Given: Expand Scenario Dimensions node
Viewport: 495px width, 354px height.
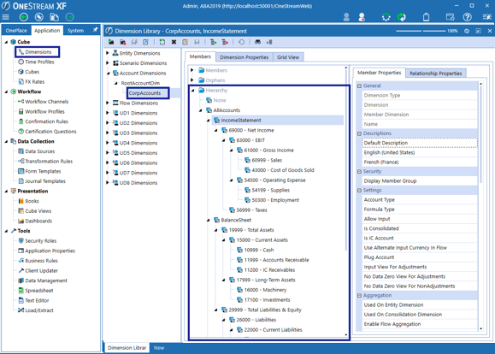Looking at the screenshot, I should [108, 63].
